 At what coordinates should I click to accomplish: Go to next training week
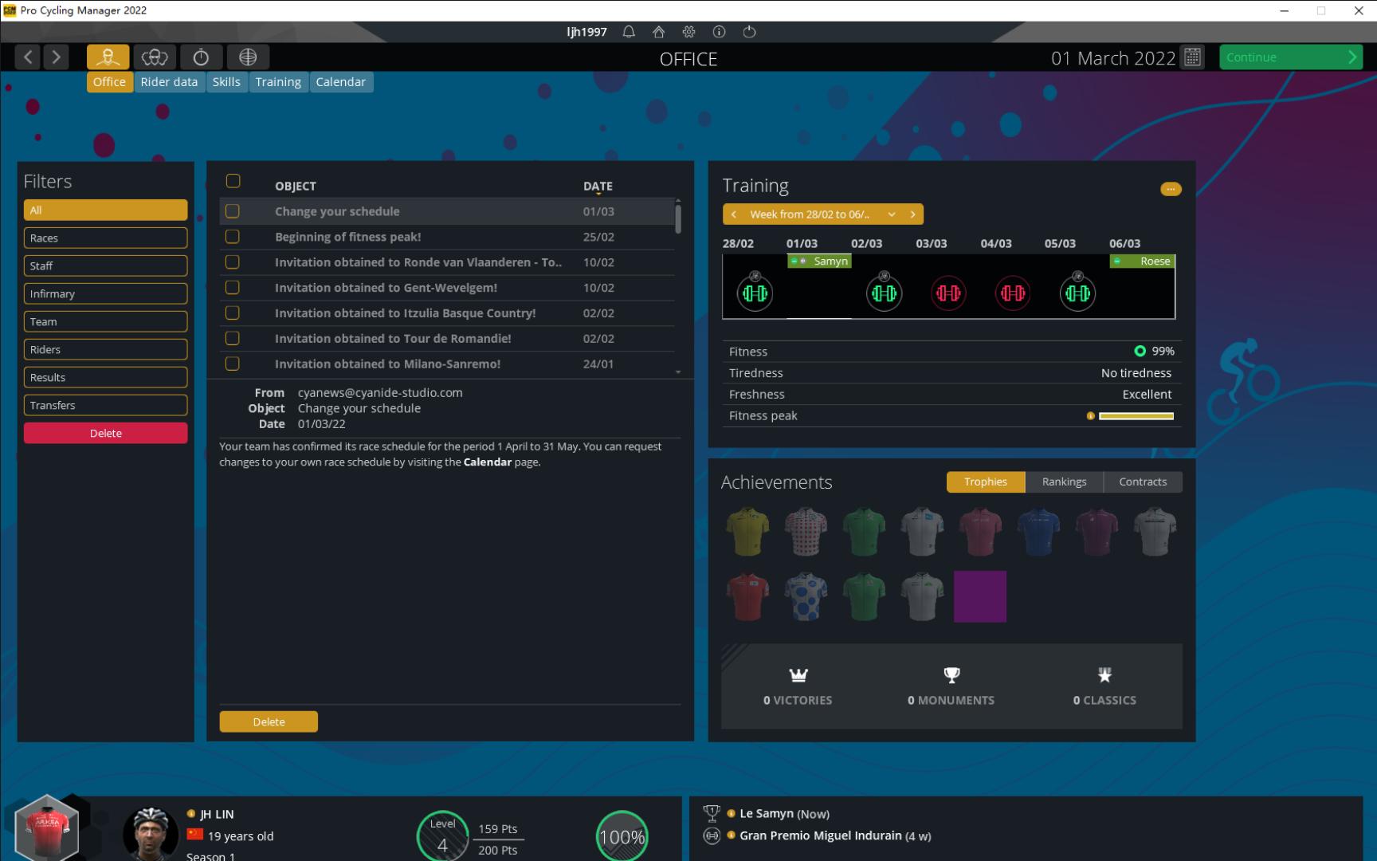[x=913, y=214]
